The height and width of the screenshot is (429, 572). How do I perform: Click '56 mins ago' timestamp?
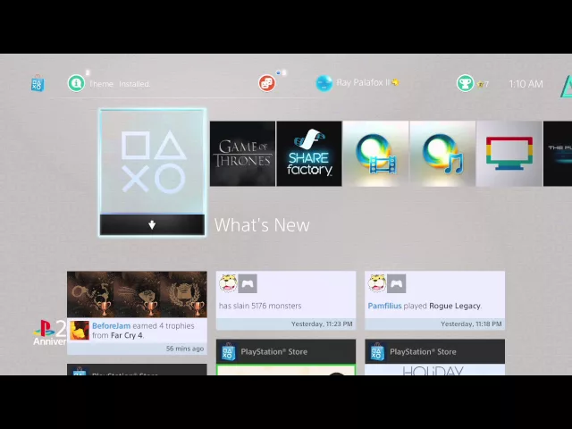(x=185, y=349)
